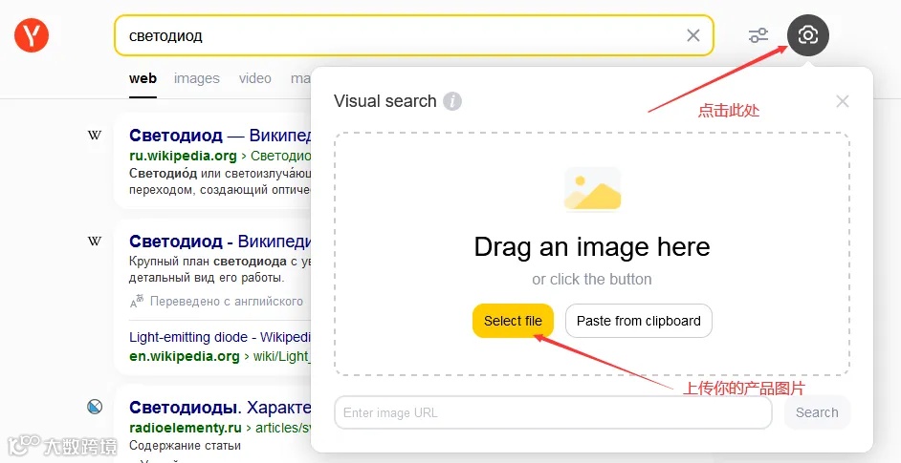This screenshot has width=901, height=463.
Task: Focus the Enter image URL field
Action: click(x=553, y=412)
